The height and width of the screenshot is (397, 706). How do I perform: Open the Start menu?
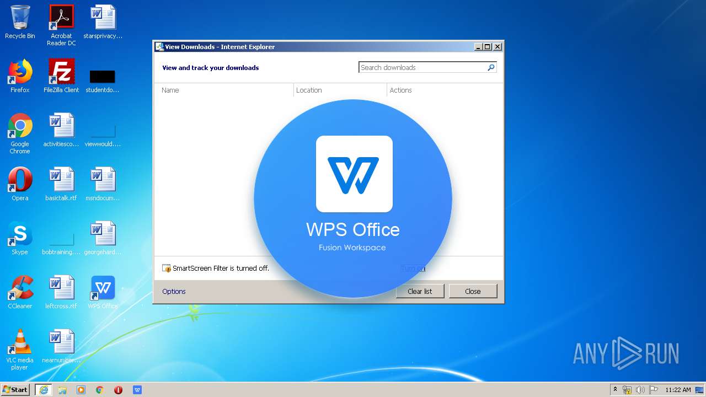click(15, 390)
